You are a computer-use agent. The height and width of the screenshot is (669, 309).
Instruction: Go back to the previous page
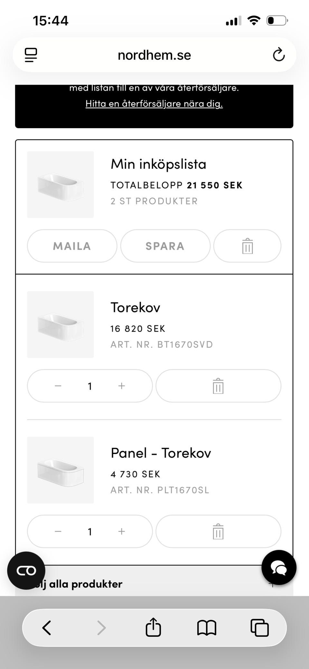coord(47,627)
